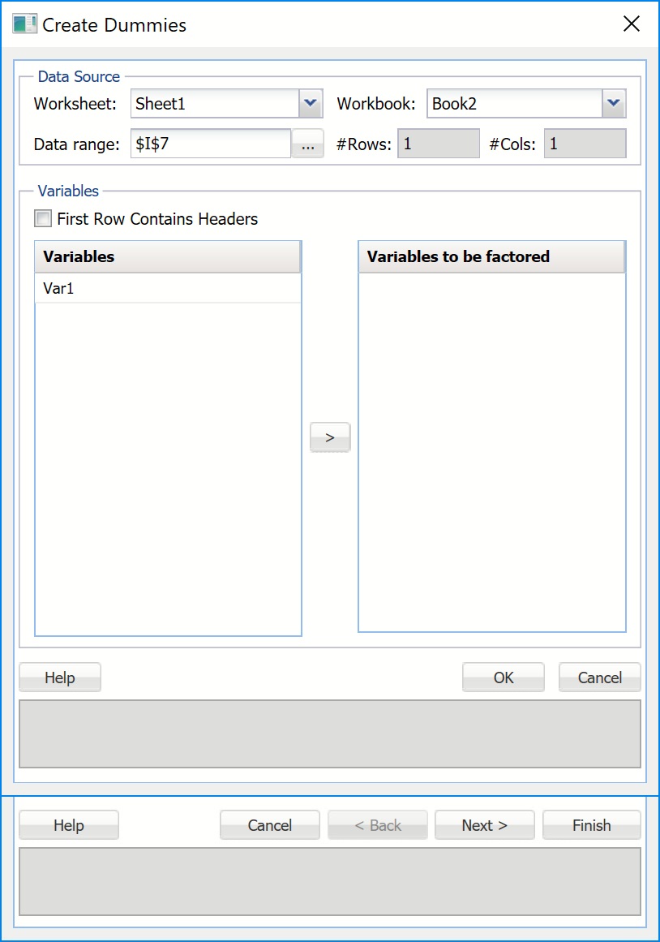The height and width of the screenshot is (942, 660).
Task: Click the Data range input field
Action: click(210, 144)
